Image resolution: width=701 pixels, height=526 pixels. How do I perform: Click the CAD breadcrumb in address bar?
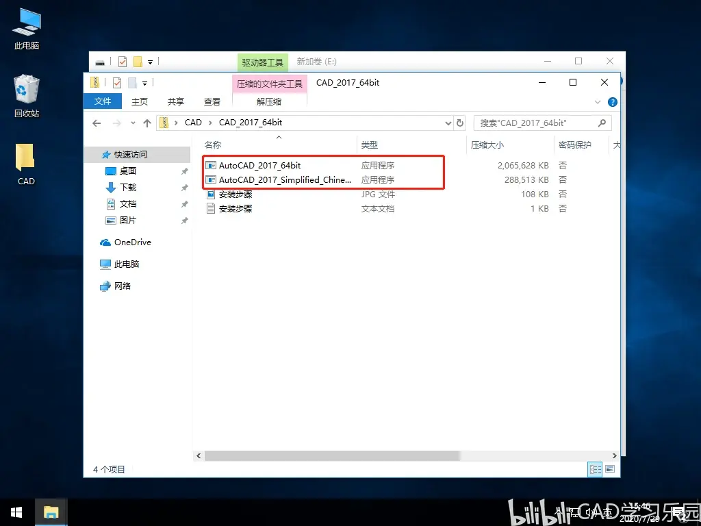point(193,123)
